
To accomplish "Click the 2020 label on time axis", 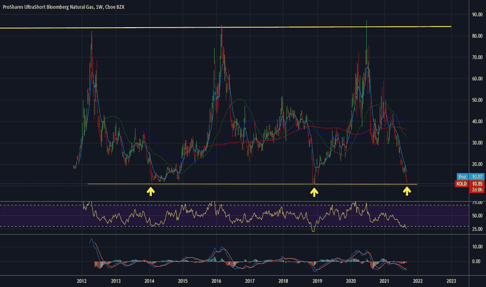I will coord(351,281).
